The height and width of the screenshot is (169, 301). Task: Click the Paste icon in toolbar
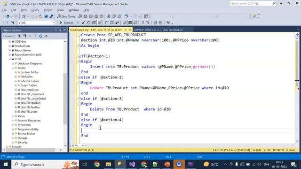point(119,16)
